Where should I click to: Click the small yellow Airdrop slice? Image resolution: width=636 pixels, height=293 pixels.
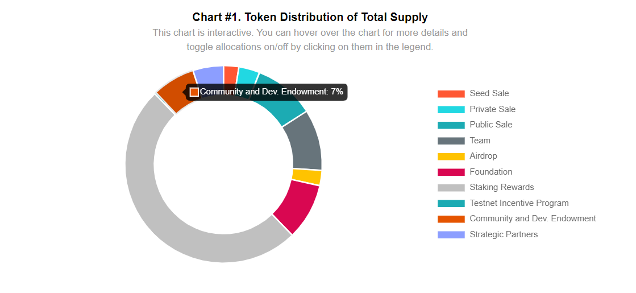(x=307, y=177)
